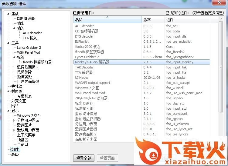The width and height of the screenshot is (228, 166).
Task: Select 组件 tree item
Action: pyautogui.click(x=15, y=149)
